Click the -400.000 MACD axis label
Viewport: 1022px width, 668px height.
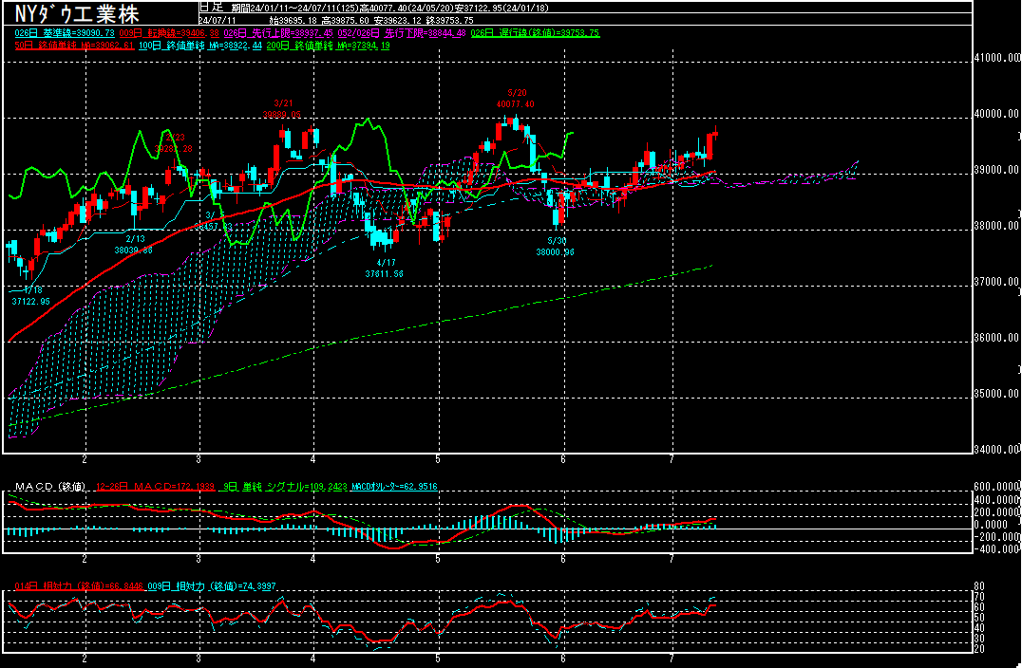(996, 549)
